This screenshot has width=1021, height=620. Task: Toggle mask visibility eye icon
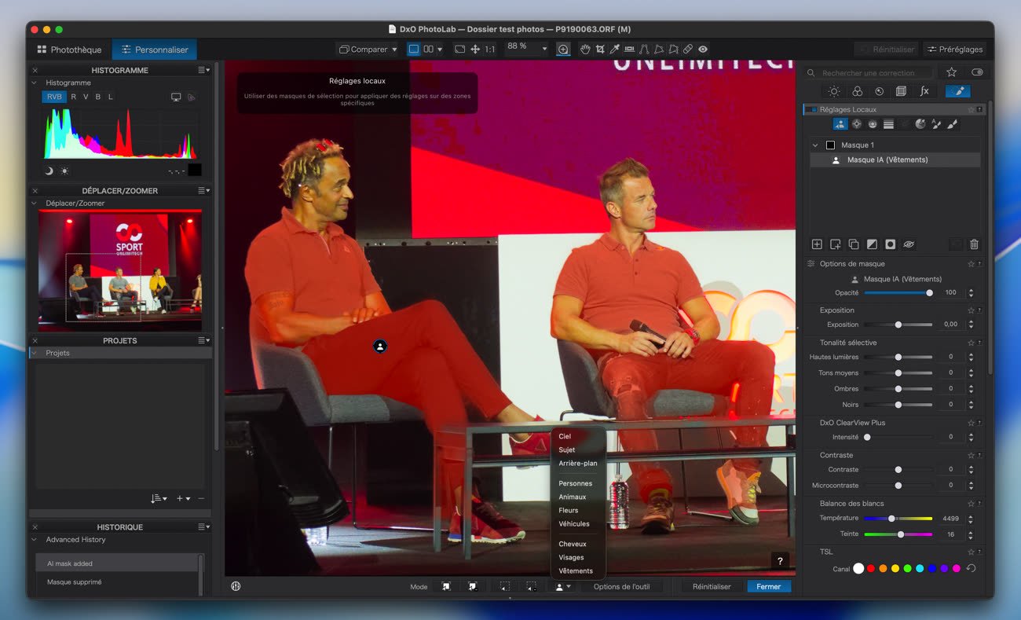click(x=909, y=244)
